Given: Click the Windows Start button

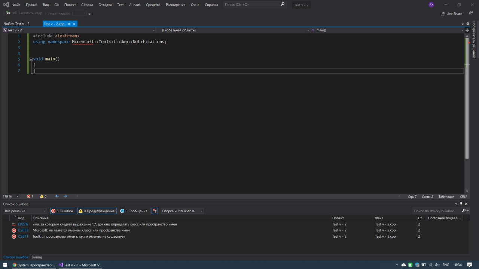Looking at the screenshot, I should tap(5, 265).
